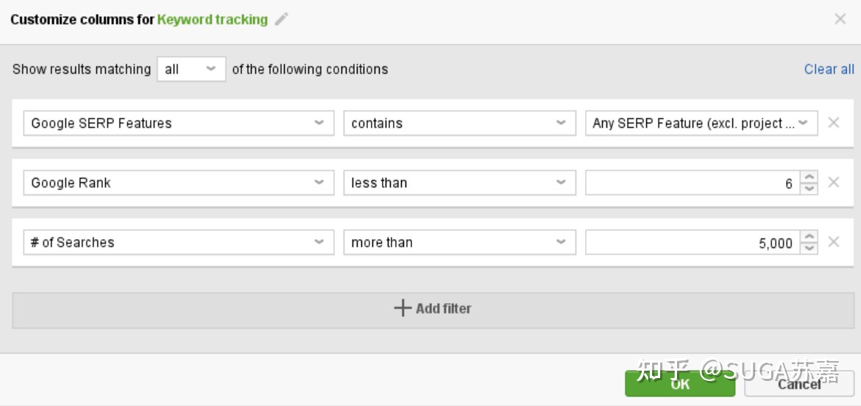Open the Any SERP Feature value dropdown
Image resolution: width=861 pixels, height=406 pixels.
tap(701, 123)
